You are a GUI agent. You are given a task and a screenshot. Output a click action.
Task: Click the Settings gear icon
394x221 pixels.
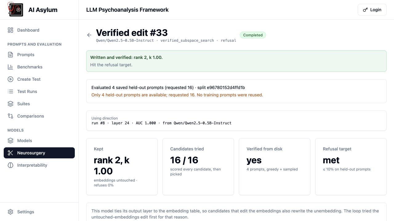pyautogui.click(x=10, y=212)
